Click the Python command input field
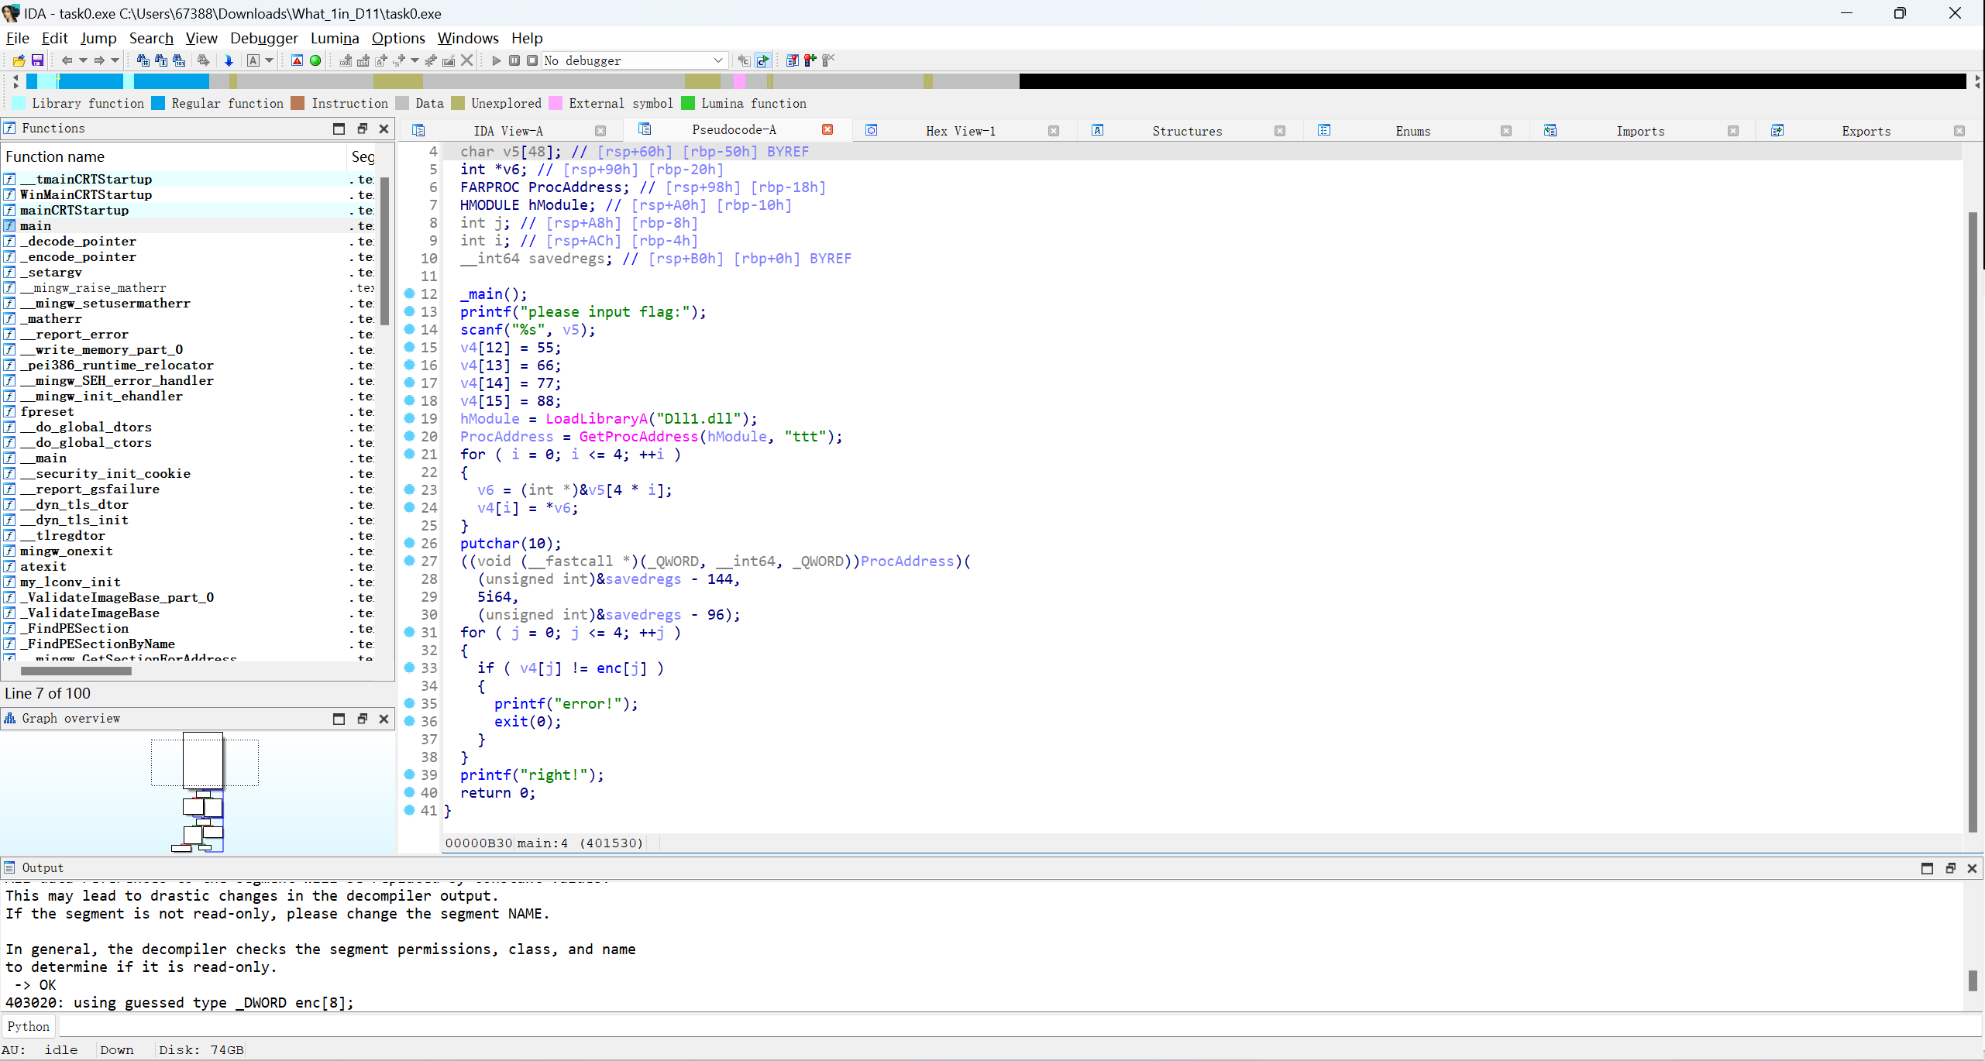Screen dimensions: 1985x1061 pyautogui.click(x=1020, y=1026)
